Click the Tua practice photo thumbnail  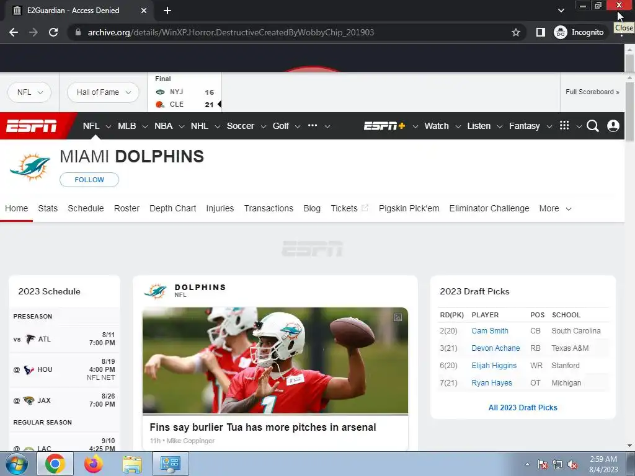(275, 360)
